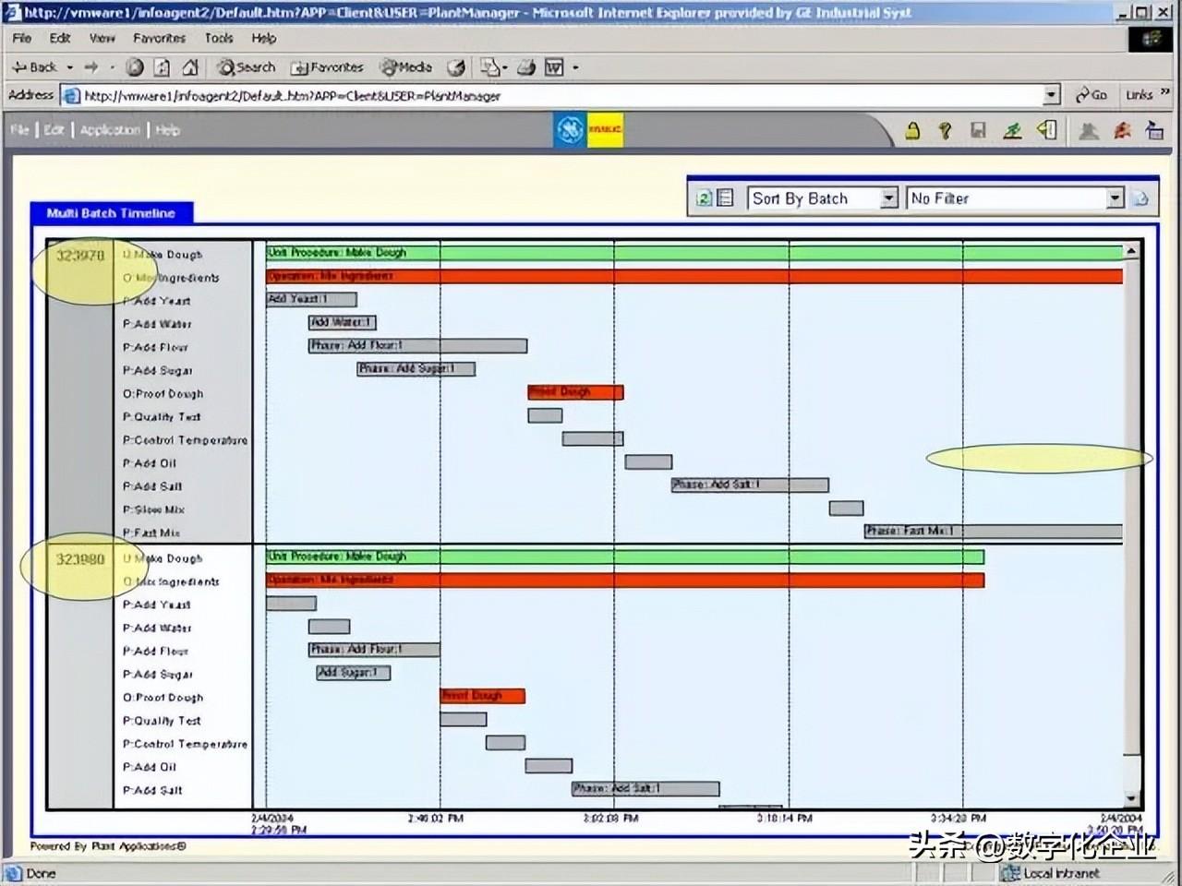Viewport: 1182px width, 886px height.
Task: Open the browser Edit menu
Action: [60, 38]
